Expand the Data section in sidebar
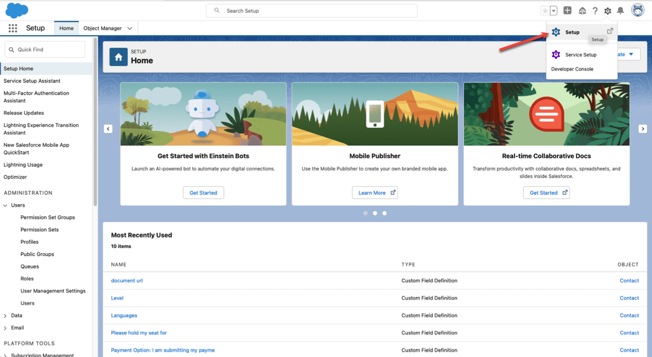Screen dimensions: 652x357 pos(6,316)
